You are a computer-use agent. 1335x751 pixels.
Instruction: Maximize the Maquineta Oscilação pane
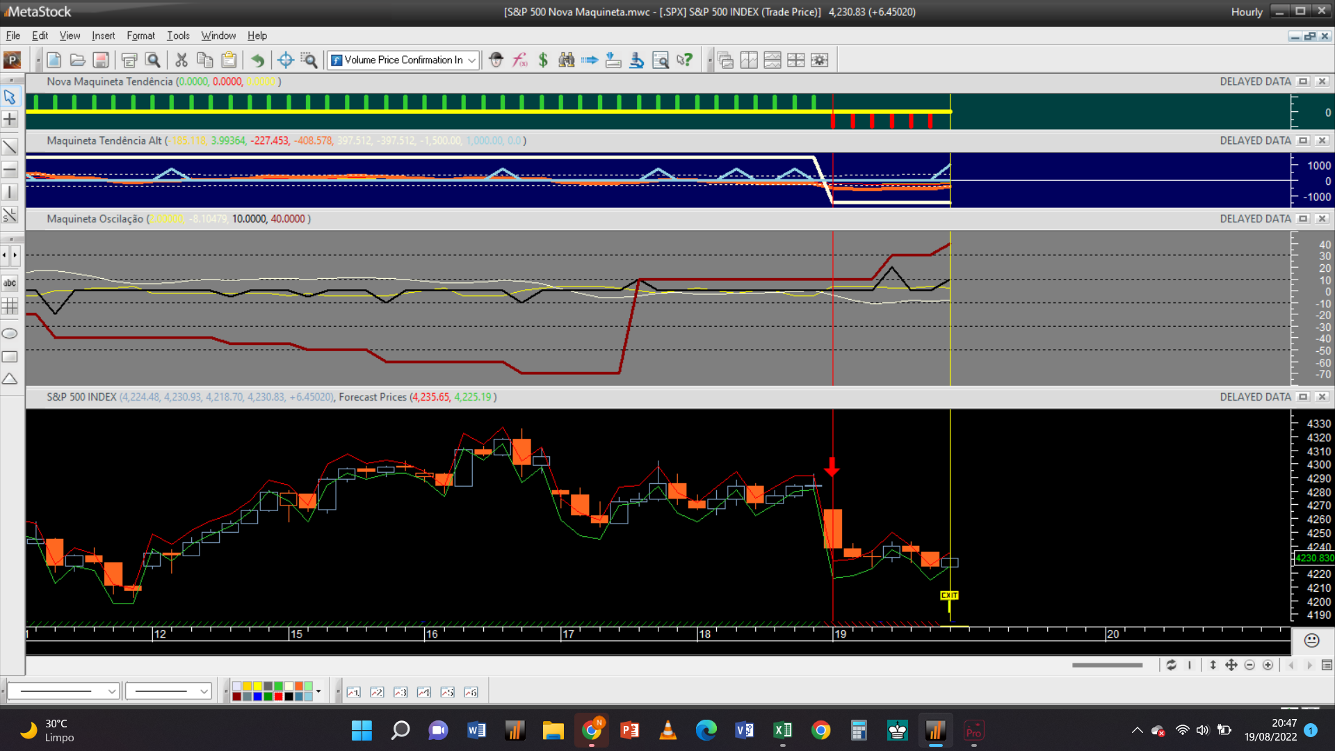coord(1303,218)
